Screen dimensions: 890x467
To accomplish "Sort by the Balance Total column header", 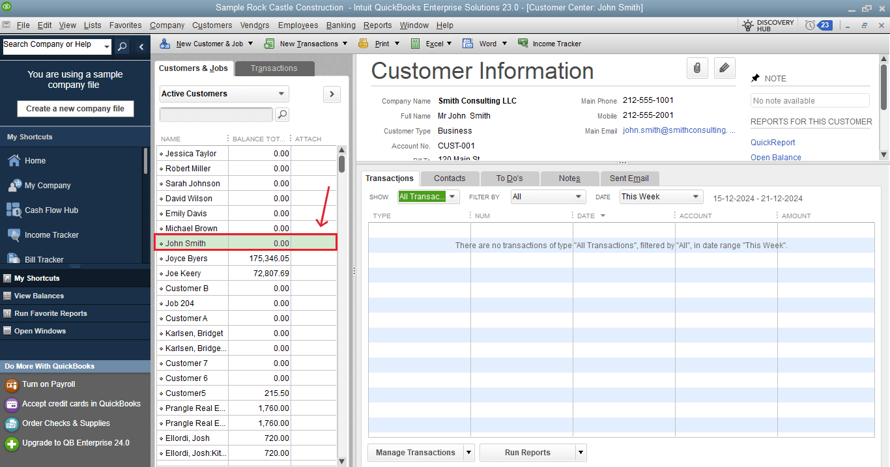I will (x=259, y=139).
